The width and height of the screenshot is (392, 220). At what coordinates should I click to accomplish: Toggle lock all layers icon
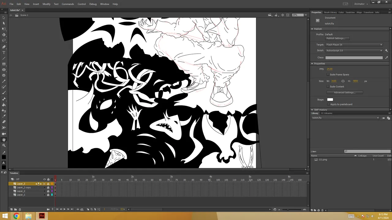tap(48, 179)
